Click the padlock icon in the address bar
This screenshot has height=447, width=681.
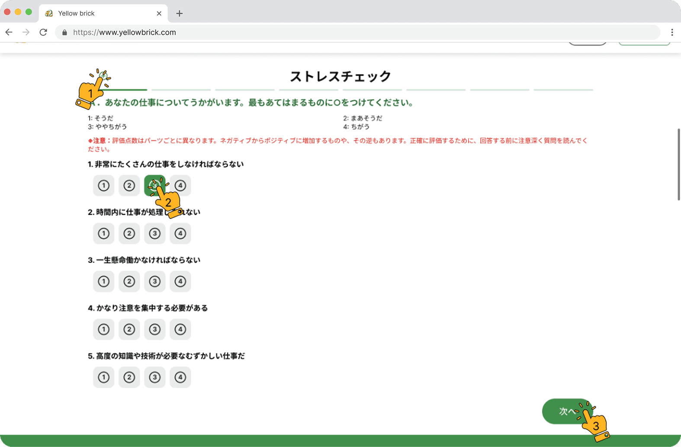point(64,32)
